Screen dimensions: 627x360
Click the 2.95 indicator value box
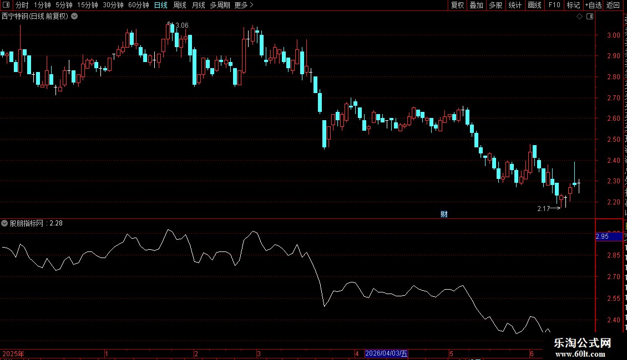[609, 236]
